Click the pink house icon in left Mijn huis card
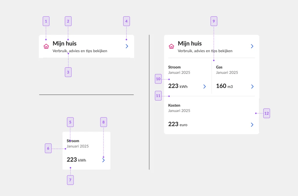The image size is (298, 196). click(46, 46)
